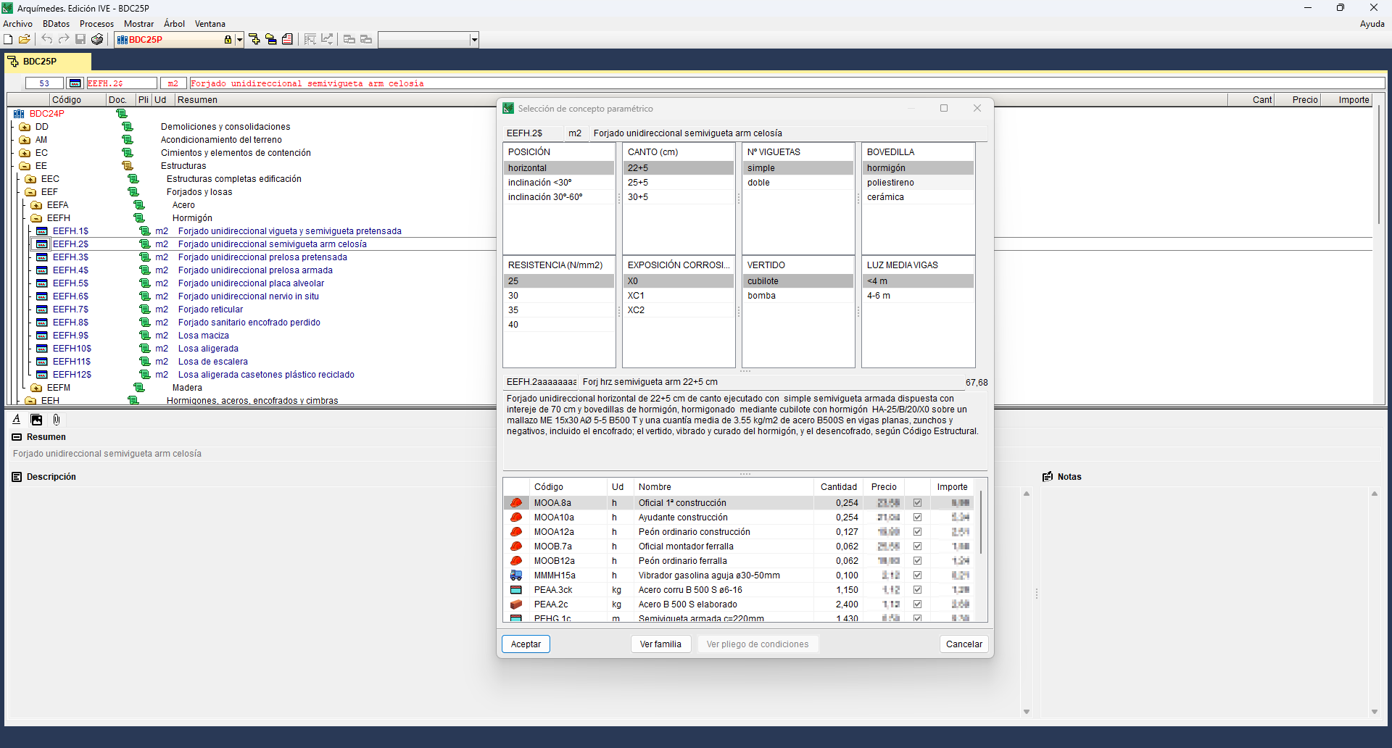The height and width of the screenshot is (748, 1392).
Task: Collapse the EEFH Hormigón folder
Action: point(36,218)
